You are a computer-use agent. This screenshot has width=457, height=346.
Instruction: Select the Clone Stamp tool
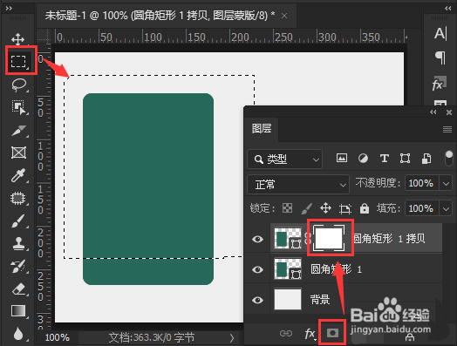[x=18, y=243]
